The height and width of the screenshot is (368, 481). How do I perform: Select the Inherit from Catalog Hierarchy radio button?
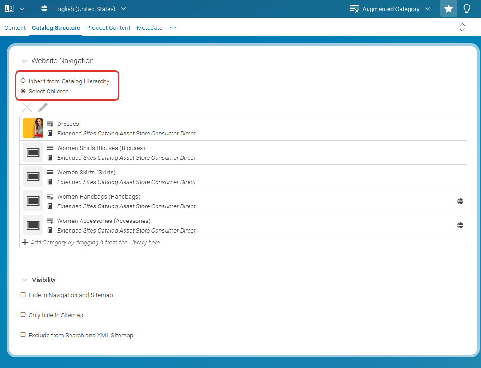(x=22, y=80)
